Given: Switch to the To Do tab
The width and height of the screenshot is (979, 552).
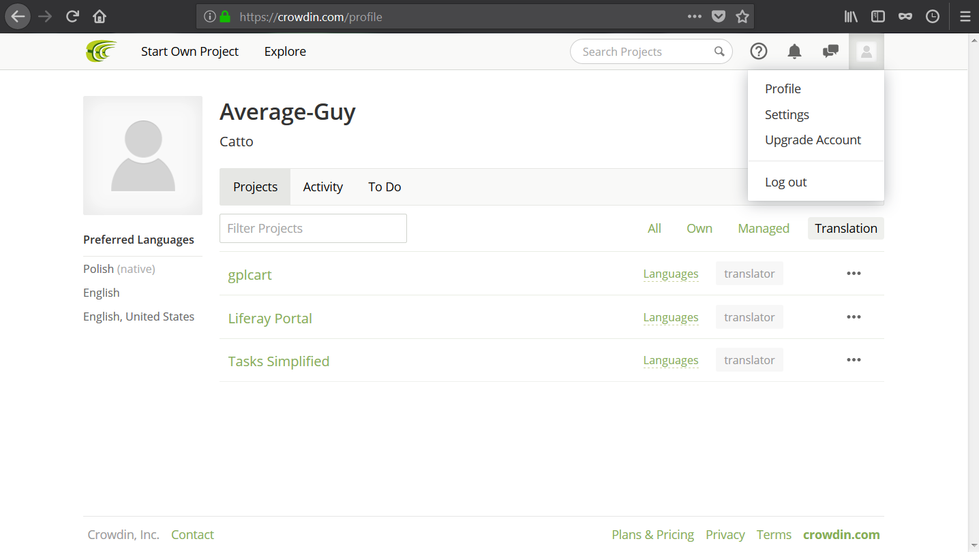Looking at the screenshot, I should click(385, 187).
